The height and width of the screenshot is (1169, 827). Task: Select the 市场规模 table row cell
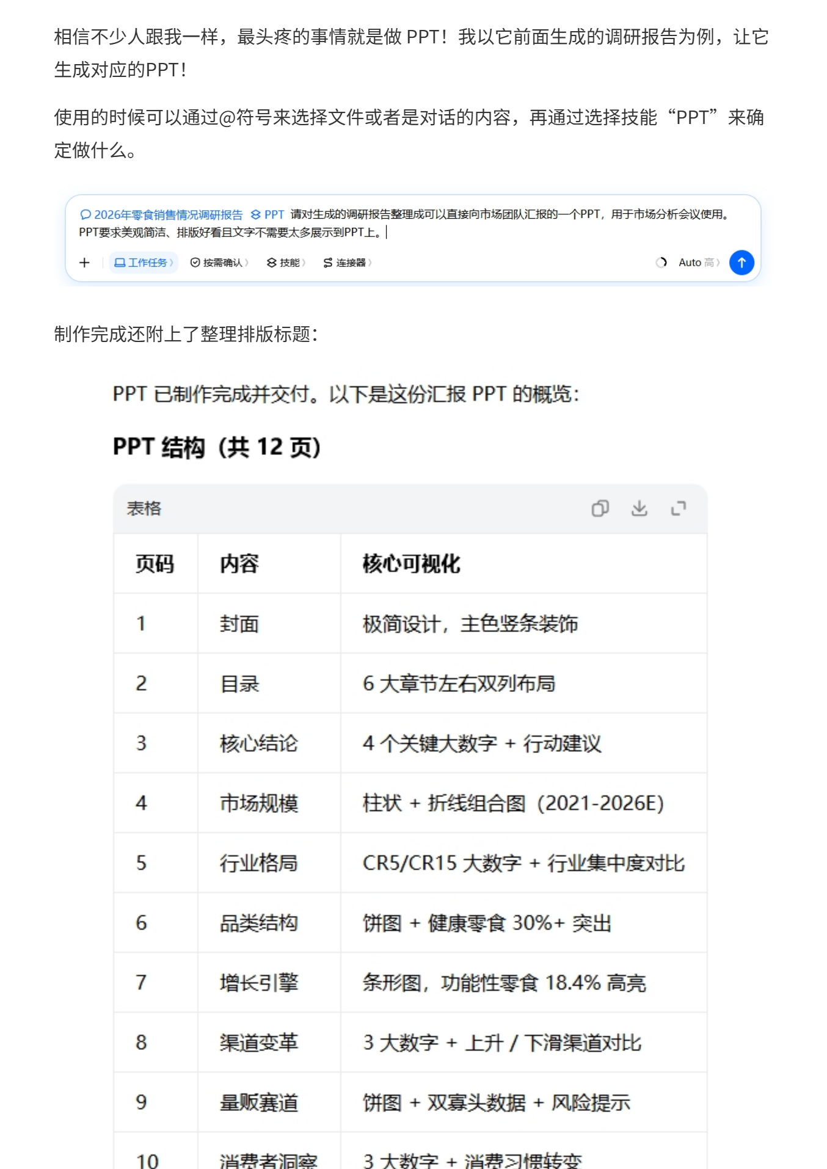(x=259, y=803)
